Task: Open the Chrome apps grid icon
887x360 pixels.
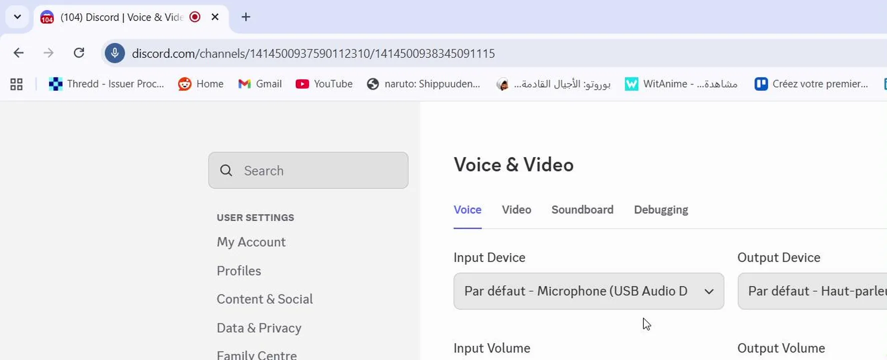Action: [x=17, y=84]
